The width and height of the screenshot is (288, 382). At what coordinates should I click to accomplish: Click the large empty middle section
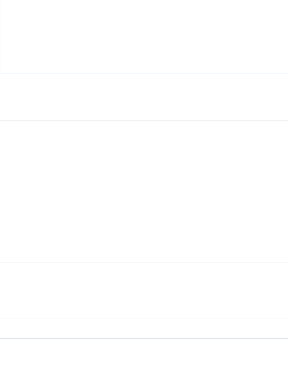coord(144,192)
